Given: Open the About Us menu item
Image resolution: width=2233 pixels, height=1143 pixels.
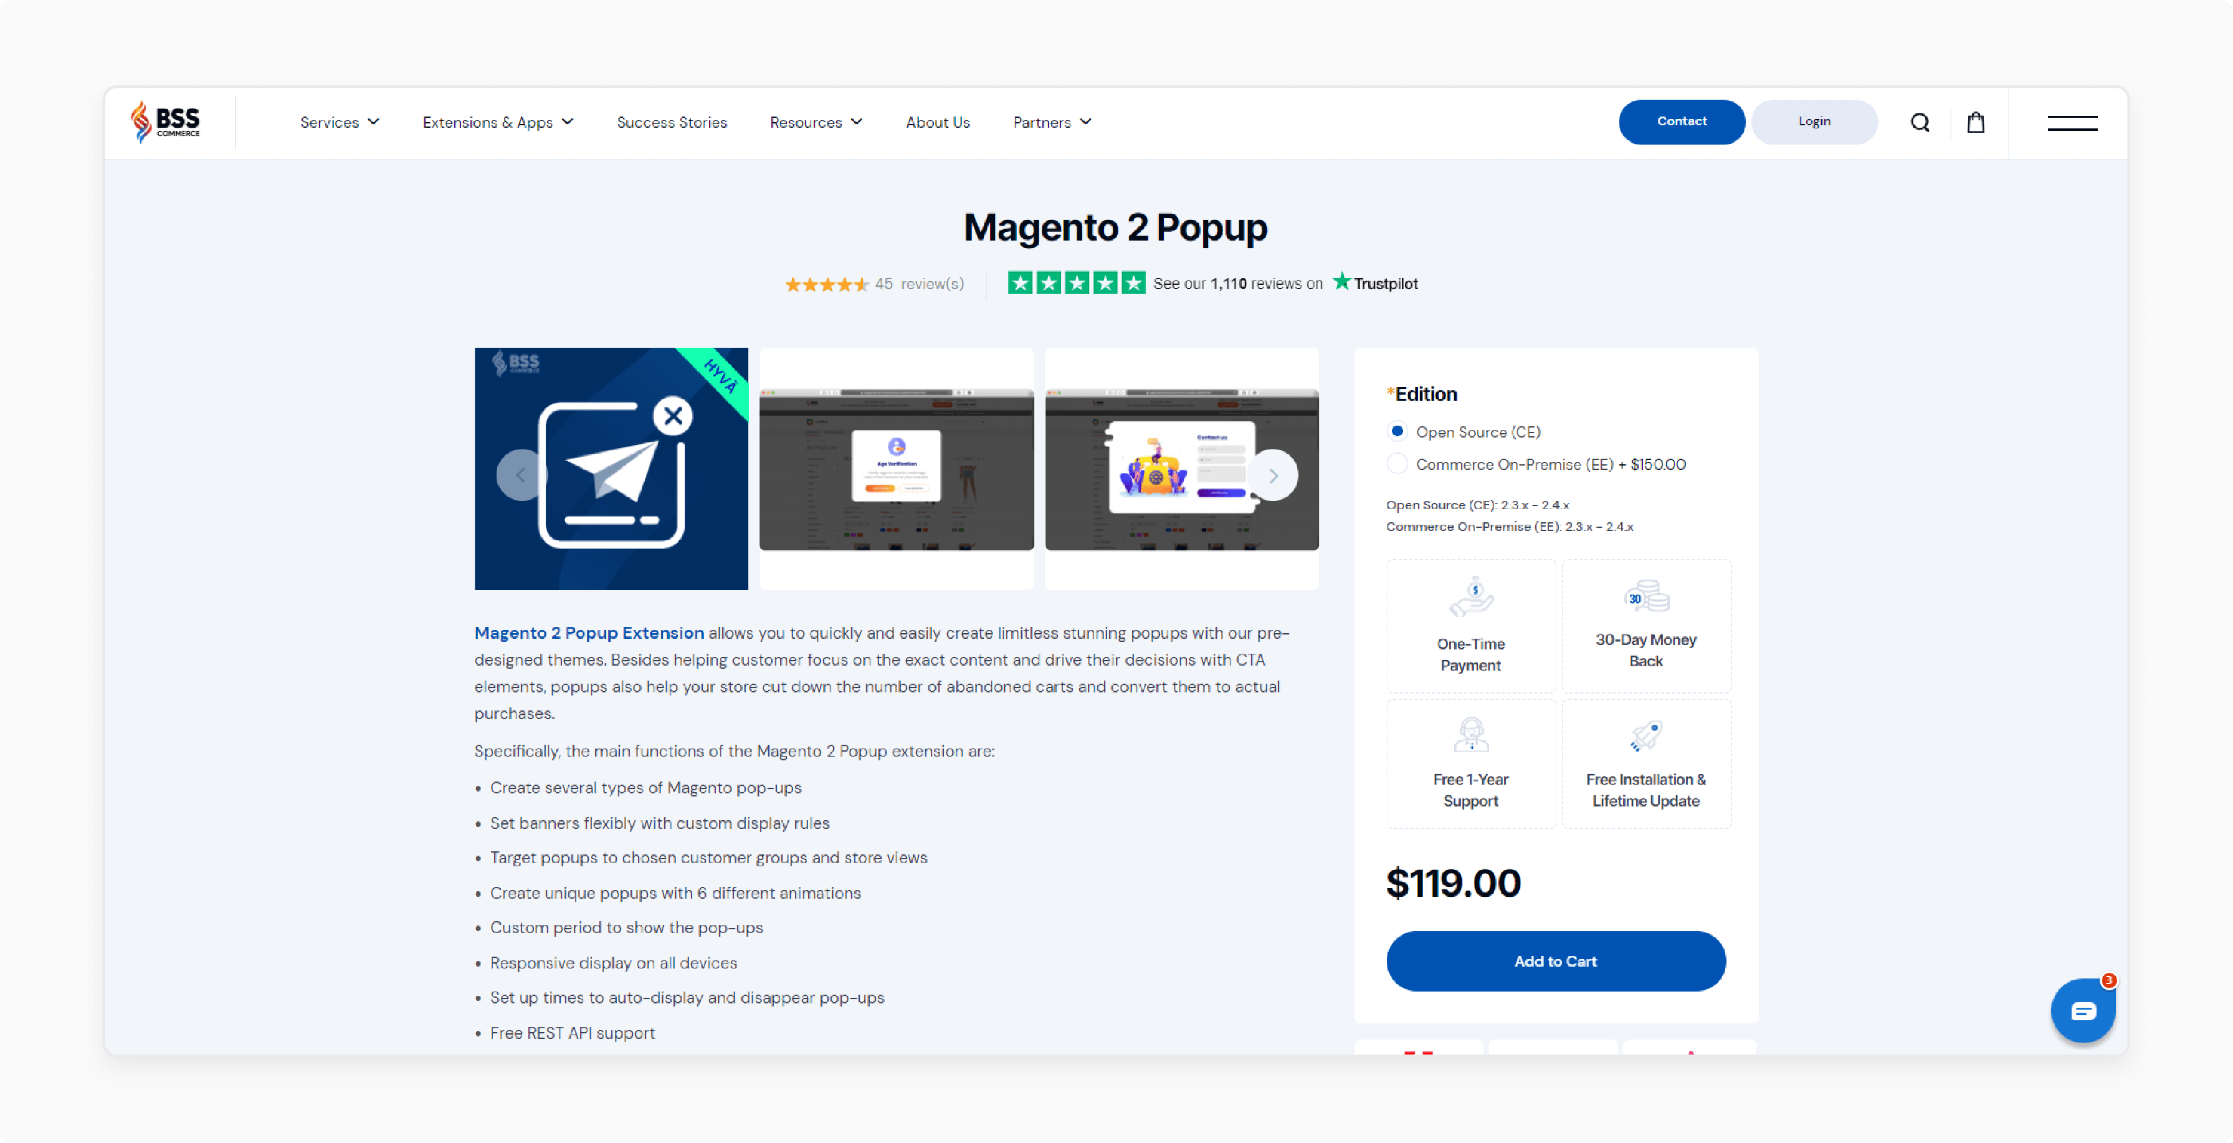Looking at the screenshot, I should tap(938, 122).
